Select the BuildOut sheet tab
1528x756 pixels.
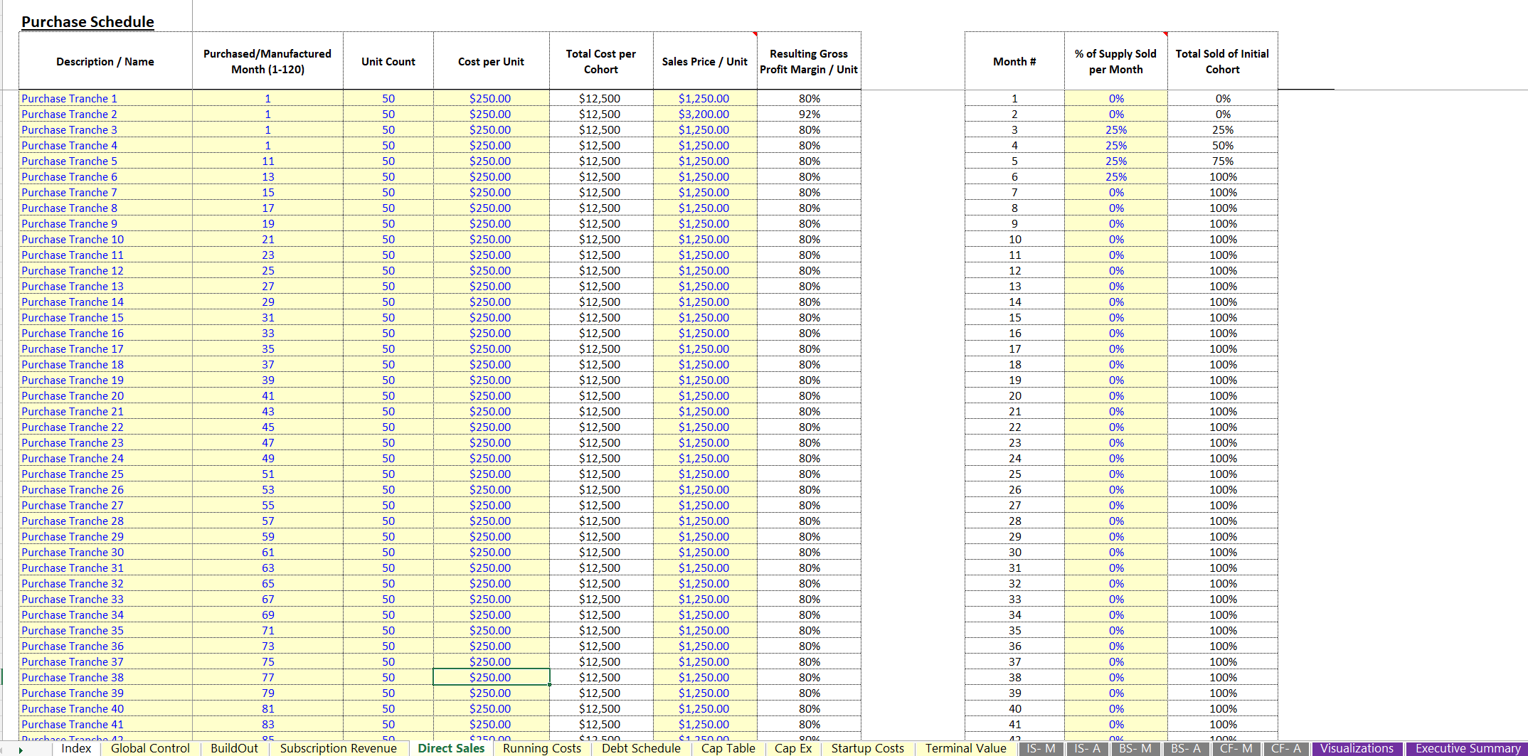[234, 748]
